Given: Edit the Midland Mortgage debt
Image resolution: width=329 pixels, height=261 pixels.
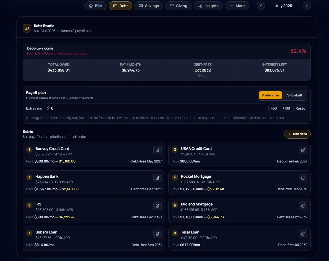Looking at the screenshot, I should coord(303,206).
